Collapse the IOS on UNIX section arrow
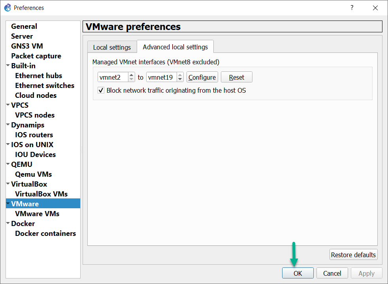Image resolution: width=388 pixels, height=284 pixels. point(8,144)
